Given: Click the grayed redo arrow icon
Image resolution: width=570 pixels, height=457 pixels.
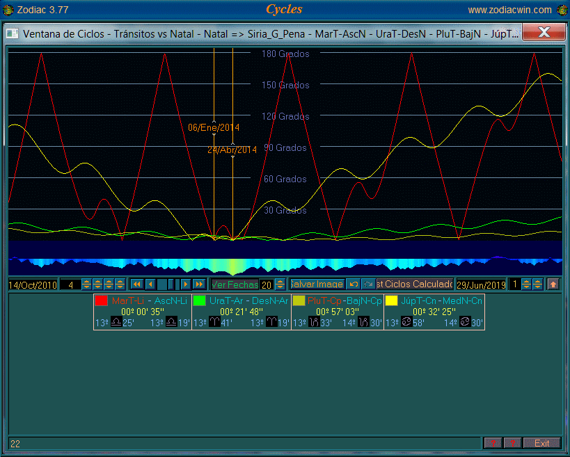Looking at the screenshot, I should tap(368, 284).
